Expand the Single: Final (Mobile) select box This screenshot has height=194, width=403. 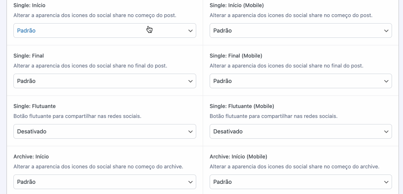[301, 81]
